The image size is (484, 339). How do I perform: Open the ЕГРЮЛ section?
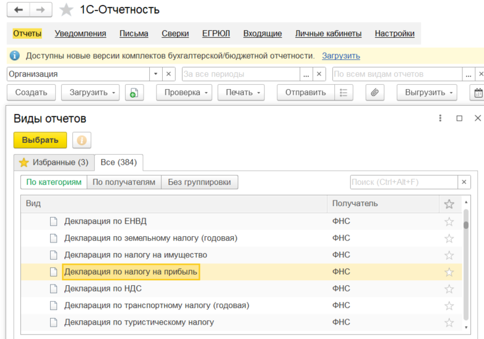coord(216,33)
